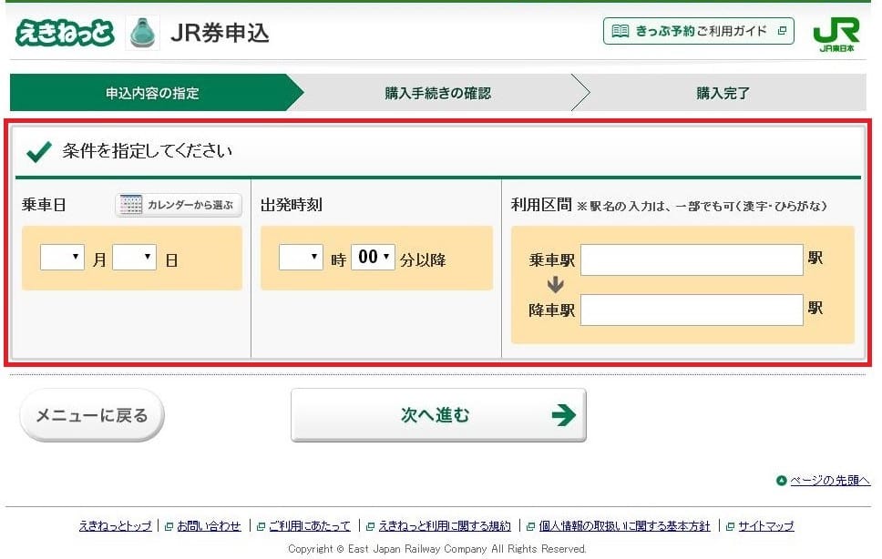The height and width of the screenshot is (559, 882).
Task: Open the departure hour dropdown
Action: click(301, 258)
